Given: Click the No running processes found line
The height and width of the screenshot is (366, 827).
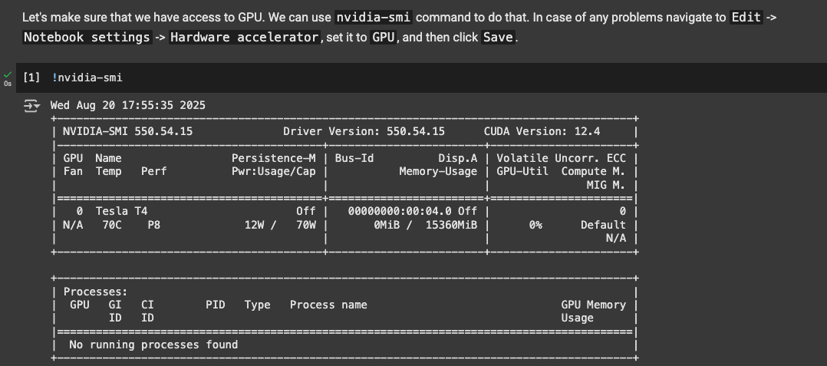Looking at the screenshot, I should click(153, 345).
